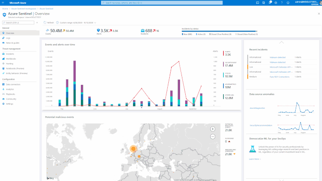Viewport: 322px width, 181px height.
Task: Click the Data connectors icon
Action: [x=3, y=84]
